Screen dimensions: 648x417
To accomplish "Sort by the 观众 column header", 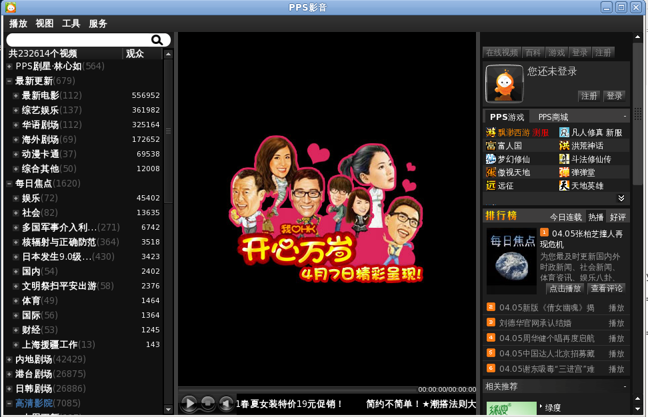I will click(x=142, y=54).
